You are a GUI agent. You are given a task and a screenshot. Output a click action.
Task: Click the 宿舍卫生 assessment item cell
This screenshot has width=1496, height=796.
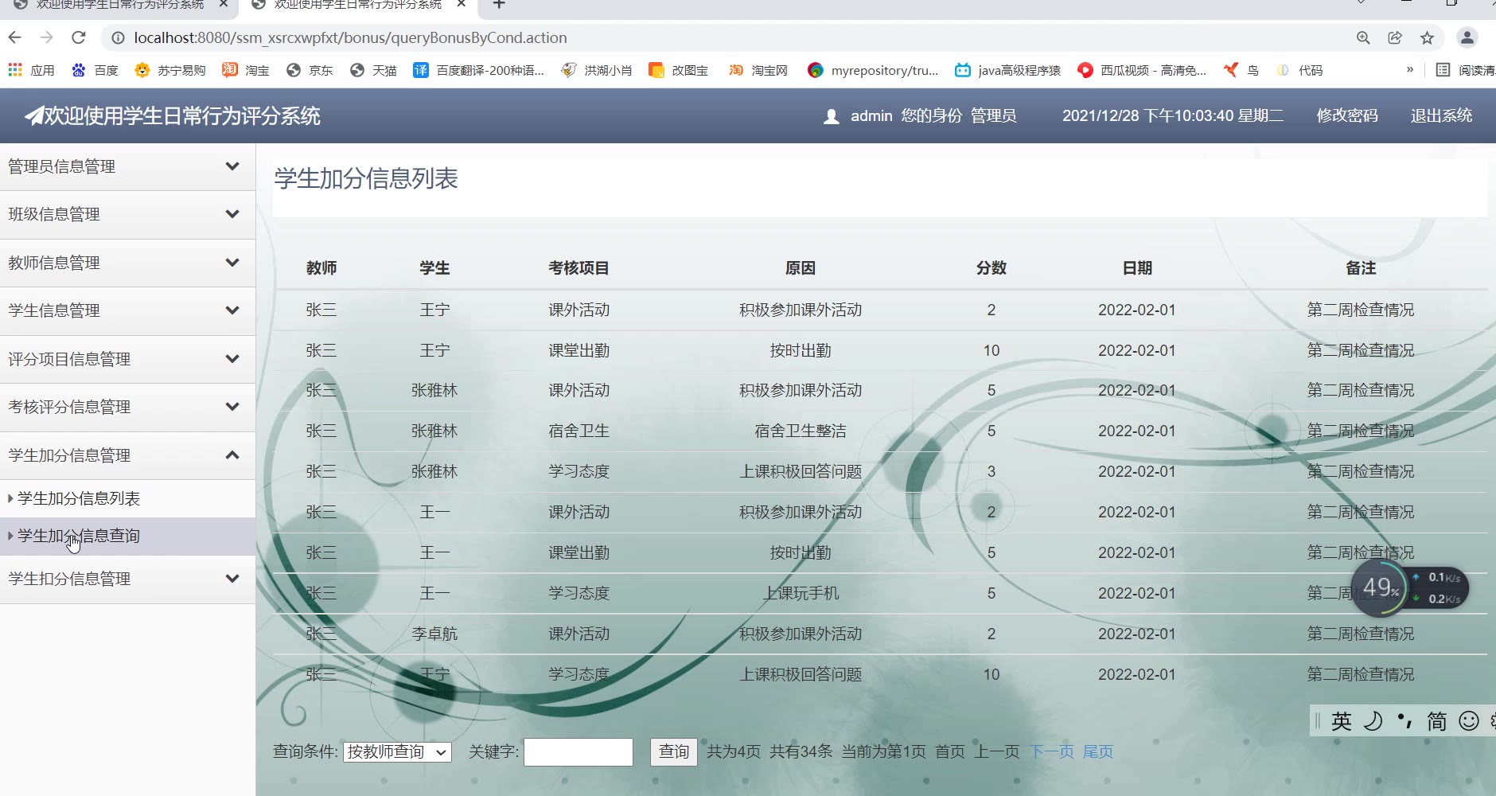click(579, 431)
